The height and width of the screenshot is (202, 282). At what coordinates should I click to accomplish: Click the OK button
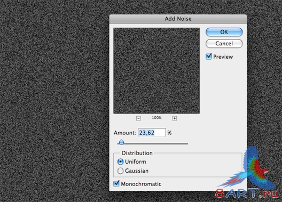(x=224, y=32)
